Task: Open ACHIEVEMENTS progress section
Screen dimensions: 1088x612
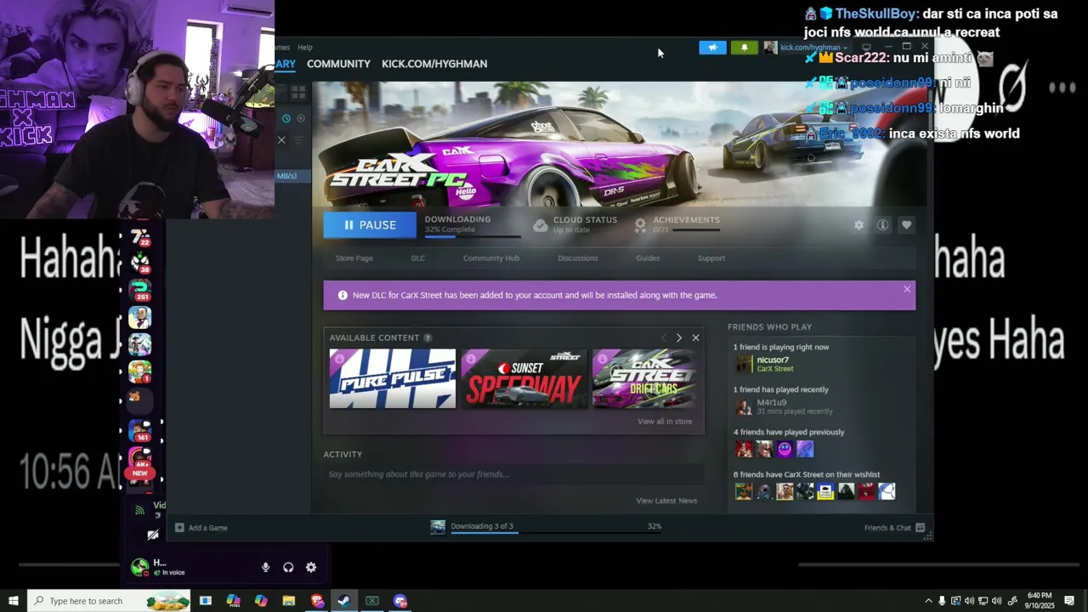Action: tap(677, 224)
